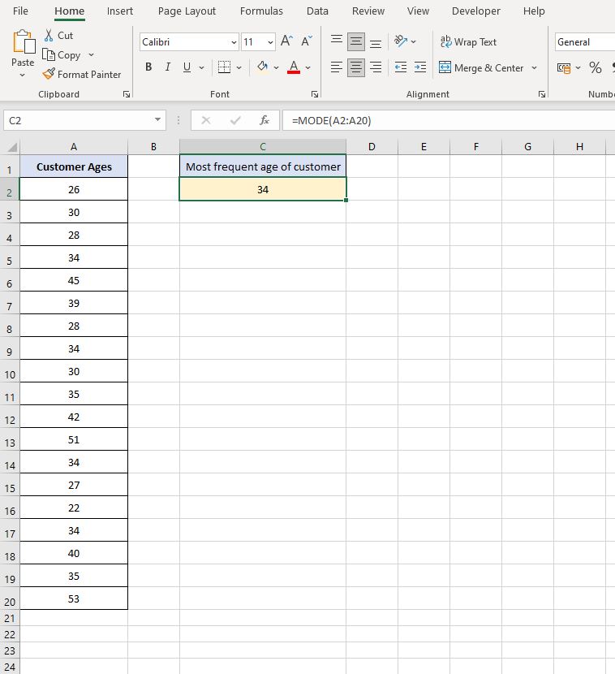The image size is (615, 674).
Task: Open the Underline style dropdown arrow
Action: pos(201,67)
